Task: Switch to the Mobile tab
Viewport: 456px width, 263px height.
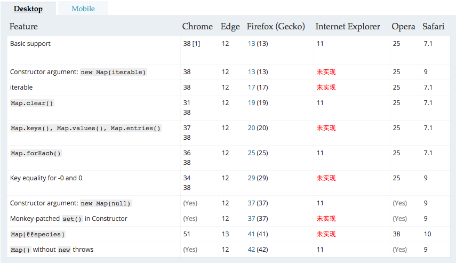Action: pos(83,9)
